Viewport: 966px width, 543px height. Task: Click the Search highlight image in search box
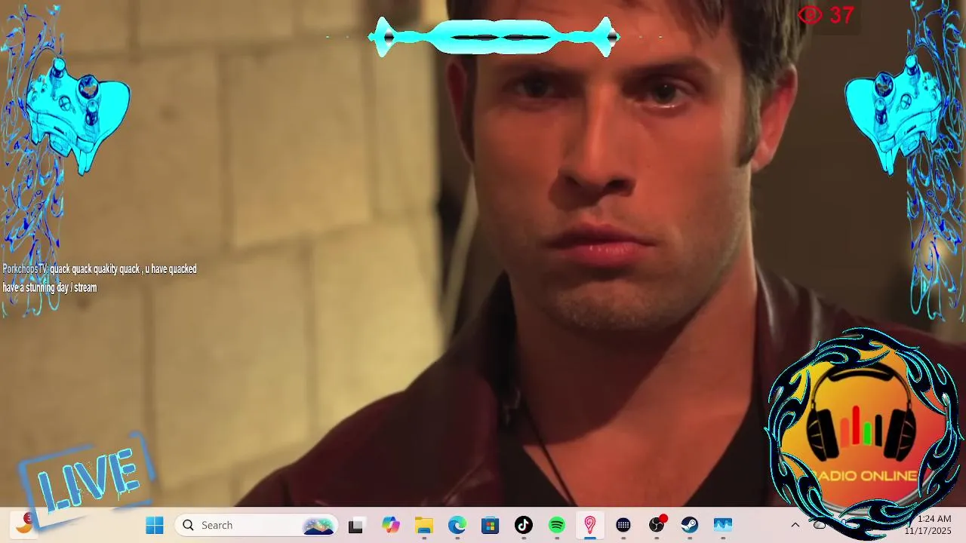pyautogui.click(x=318, y=525)
